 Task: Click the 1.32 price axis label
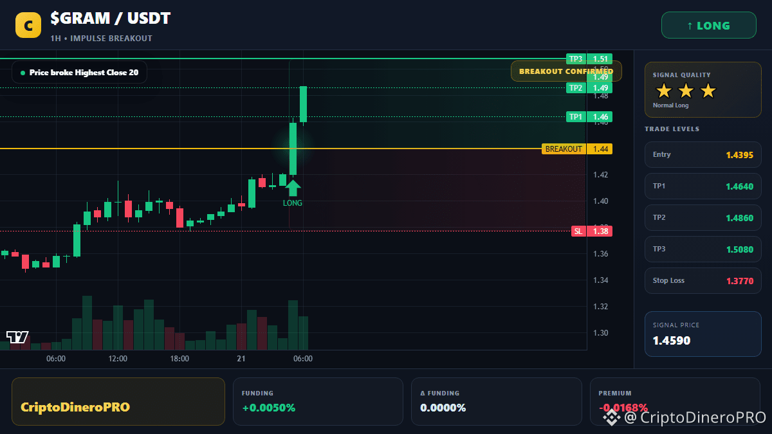click(601, 307)
